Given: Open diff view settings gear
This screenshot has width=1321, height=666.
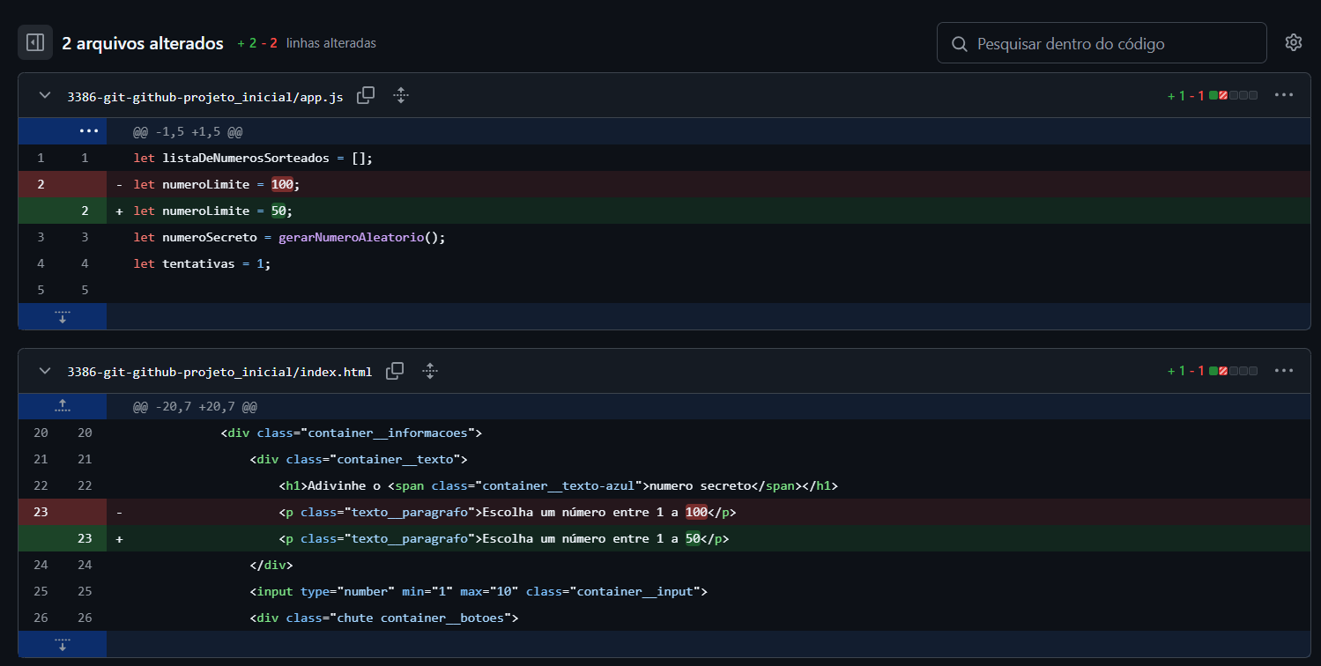Looking at the screenshot, I should (1293, 42).
